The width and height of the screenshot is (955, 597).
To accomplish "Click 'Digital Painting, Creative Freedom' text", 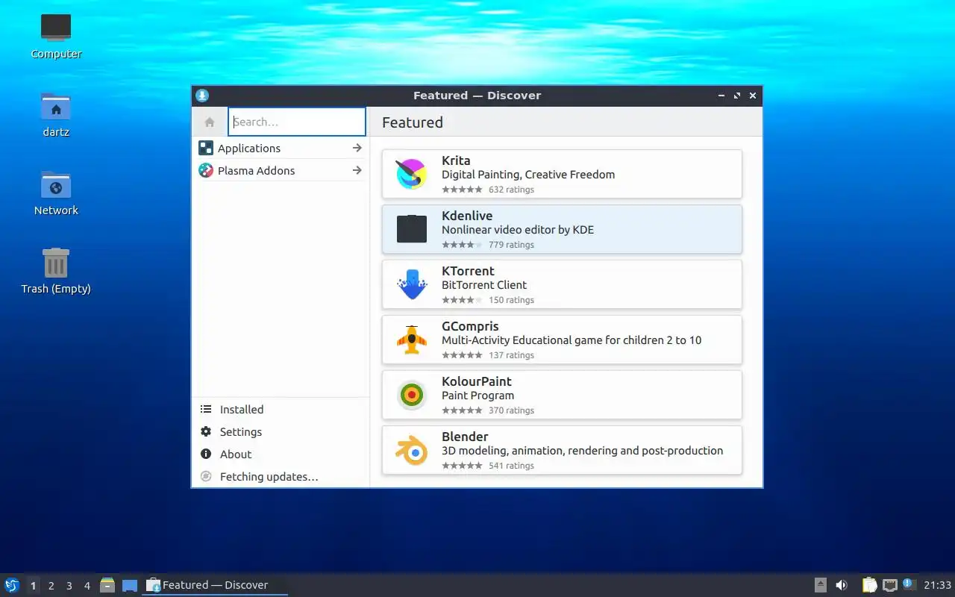I will (528, 175).
